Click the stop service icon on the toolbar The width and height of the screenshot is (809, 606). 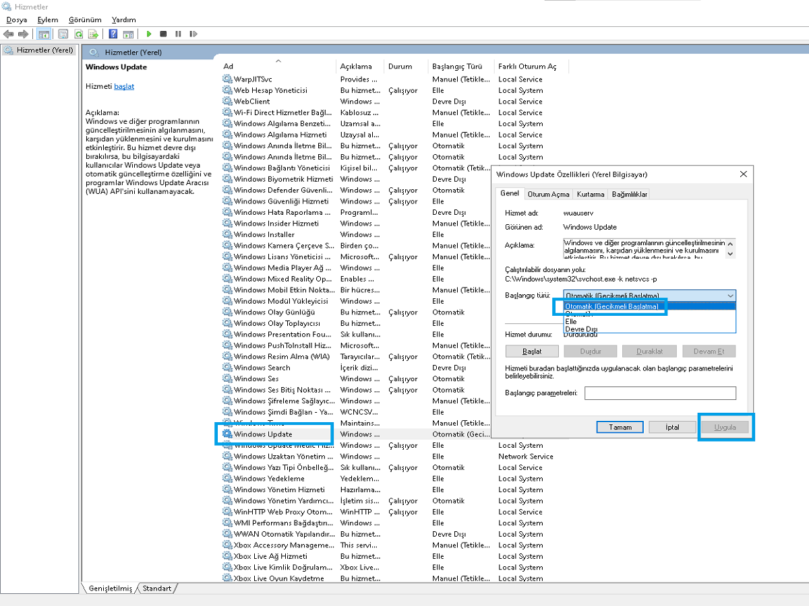[162, 34]
